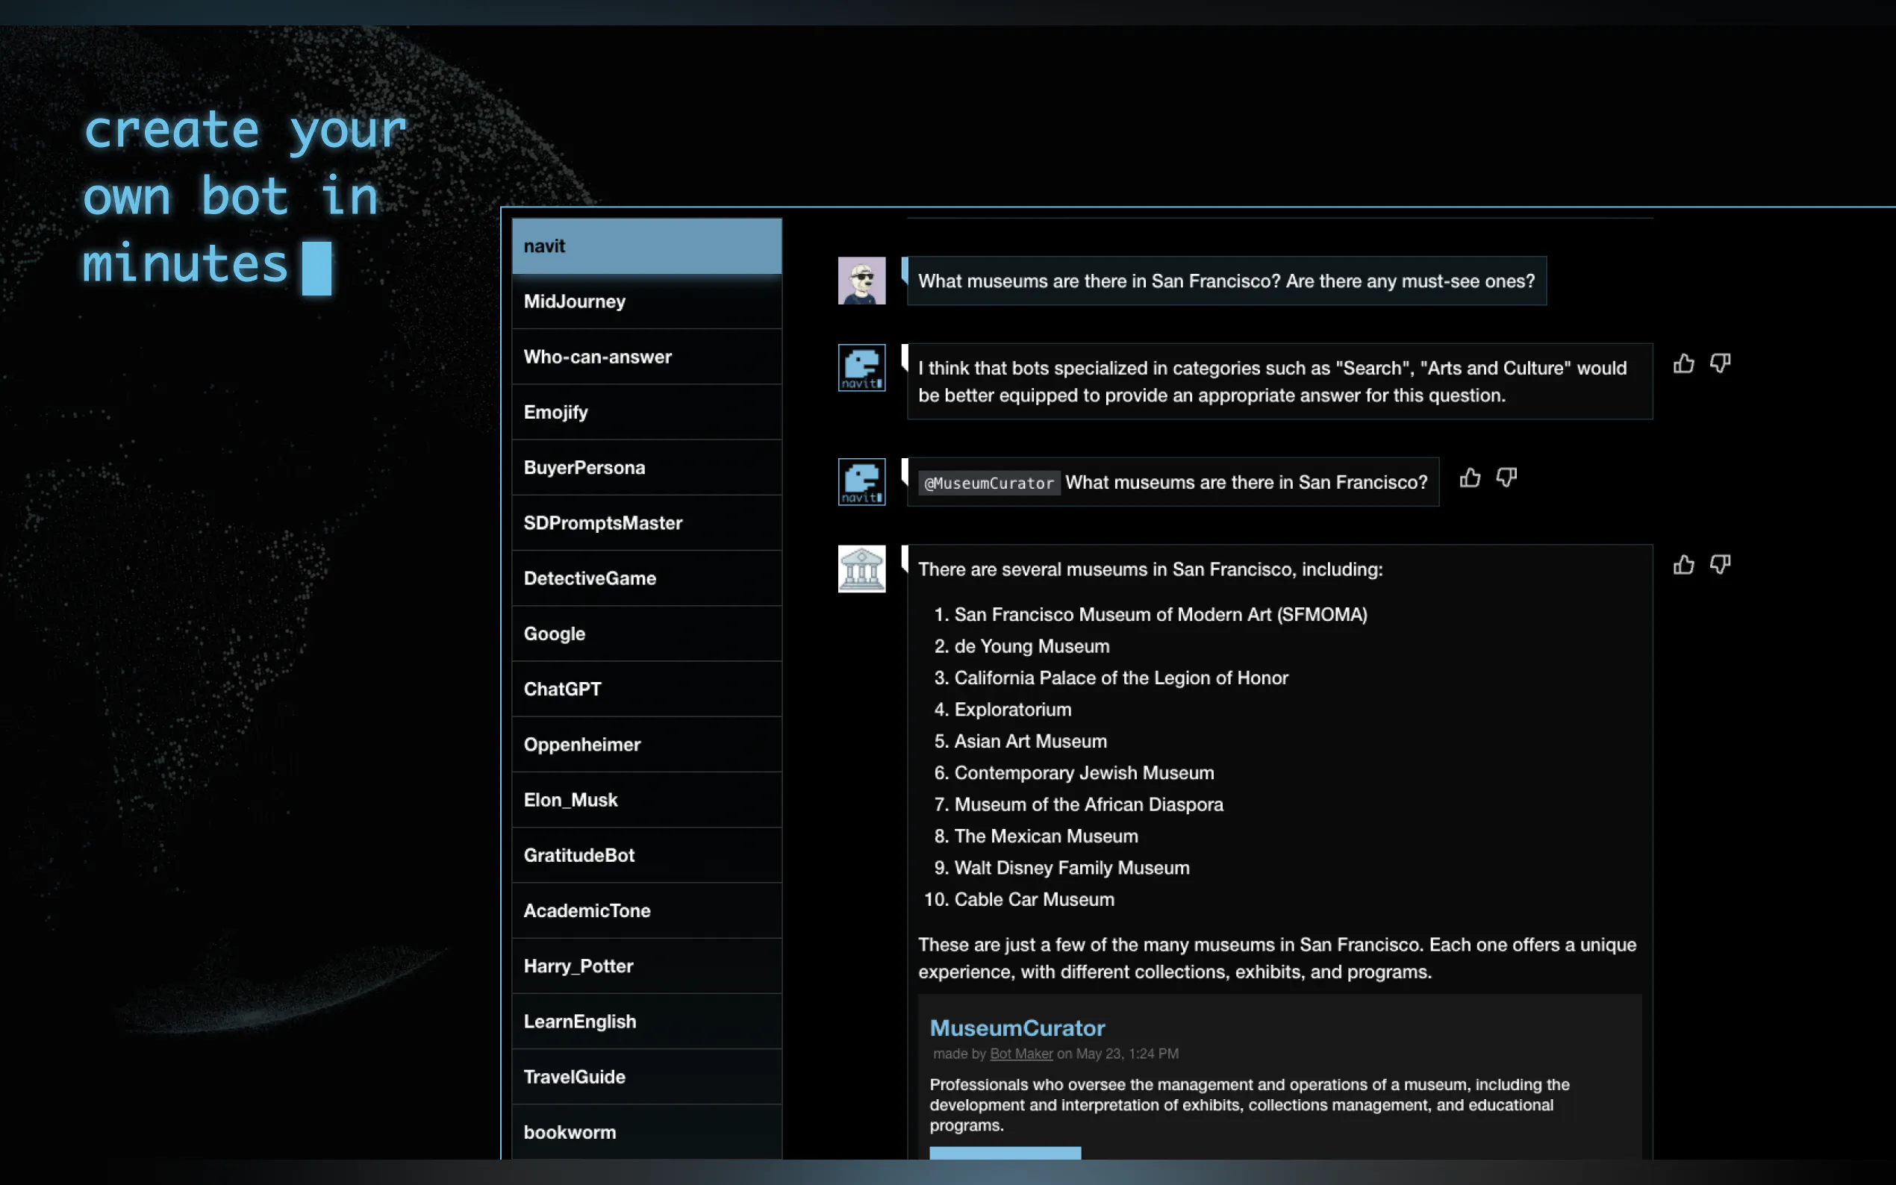Thumbs down the @MuseumCurator forwarded question
The height and width of the screenshot is (1185, 1896).
pyautogui.click(x=1506, y=478)
